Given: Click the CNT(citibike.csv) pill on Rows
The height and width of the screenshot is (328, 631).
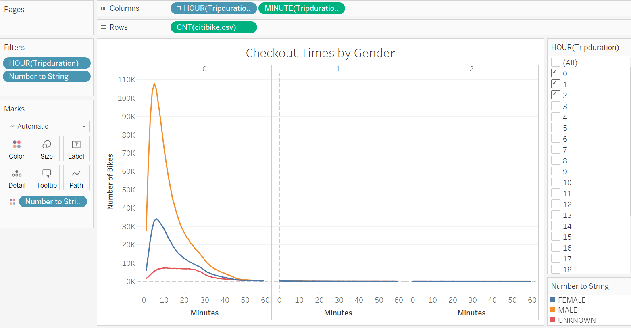Looking at the screenshot, I should pos(214,27).
